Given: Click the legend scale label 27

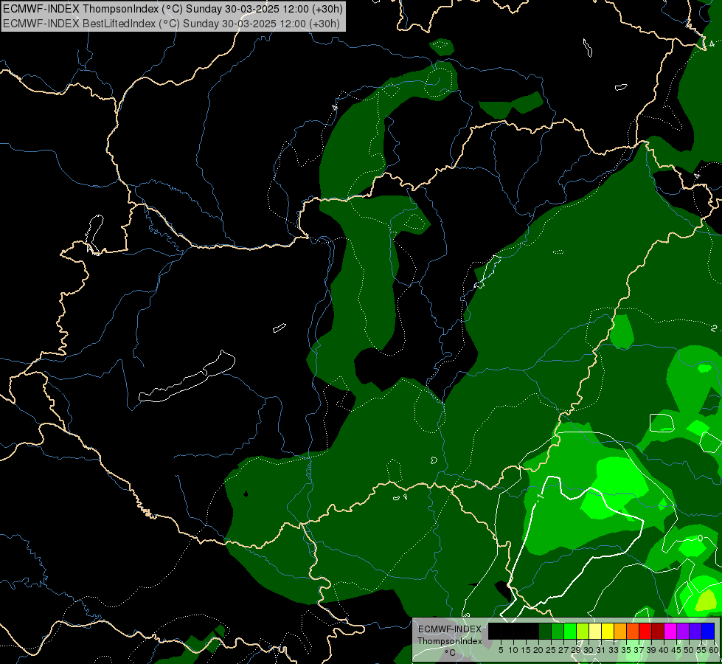Looking at the screenshot, I should click(563, 650).
